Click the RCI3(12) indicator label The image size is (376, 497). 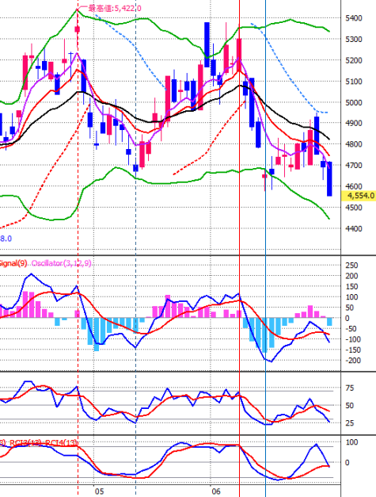pyautogui.click(x=26, y=442)
